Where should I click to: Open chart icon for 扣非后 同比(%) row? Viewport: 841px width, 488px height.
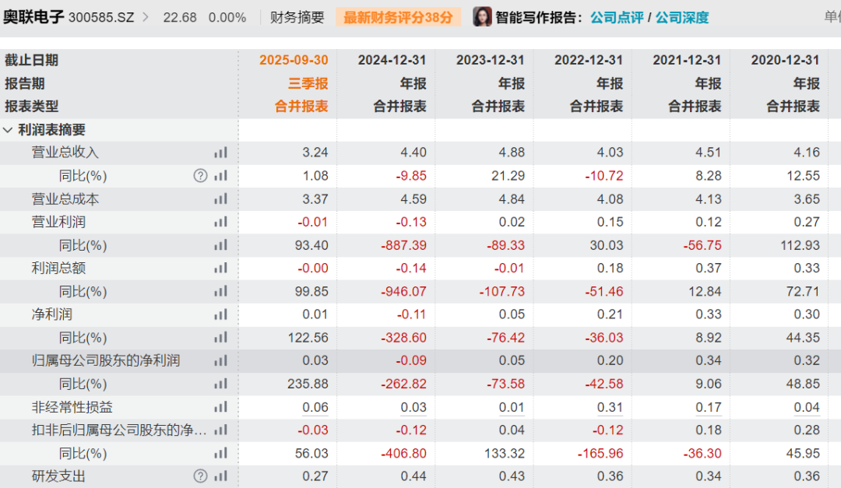[x=220, y=453]
